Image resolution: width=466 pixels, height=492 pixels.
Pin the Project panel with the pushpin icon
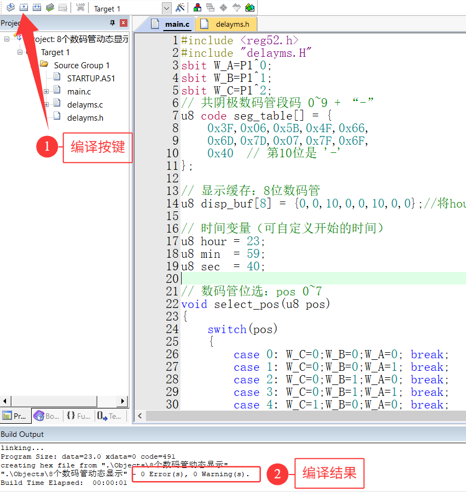112,23
